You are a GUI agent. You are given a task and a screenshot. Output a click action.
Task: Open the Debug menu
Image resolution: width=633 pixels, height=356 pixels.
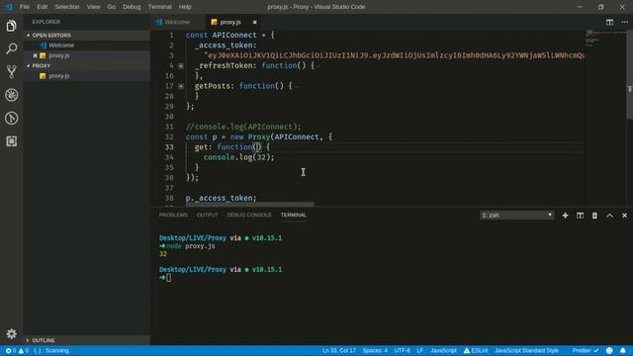tap(132, 7)
